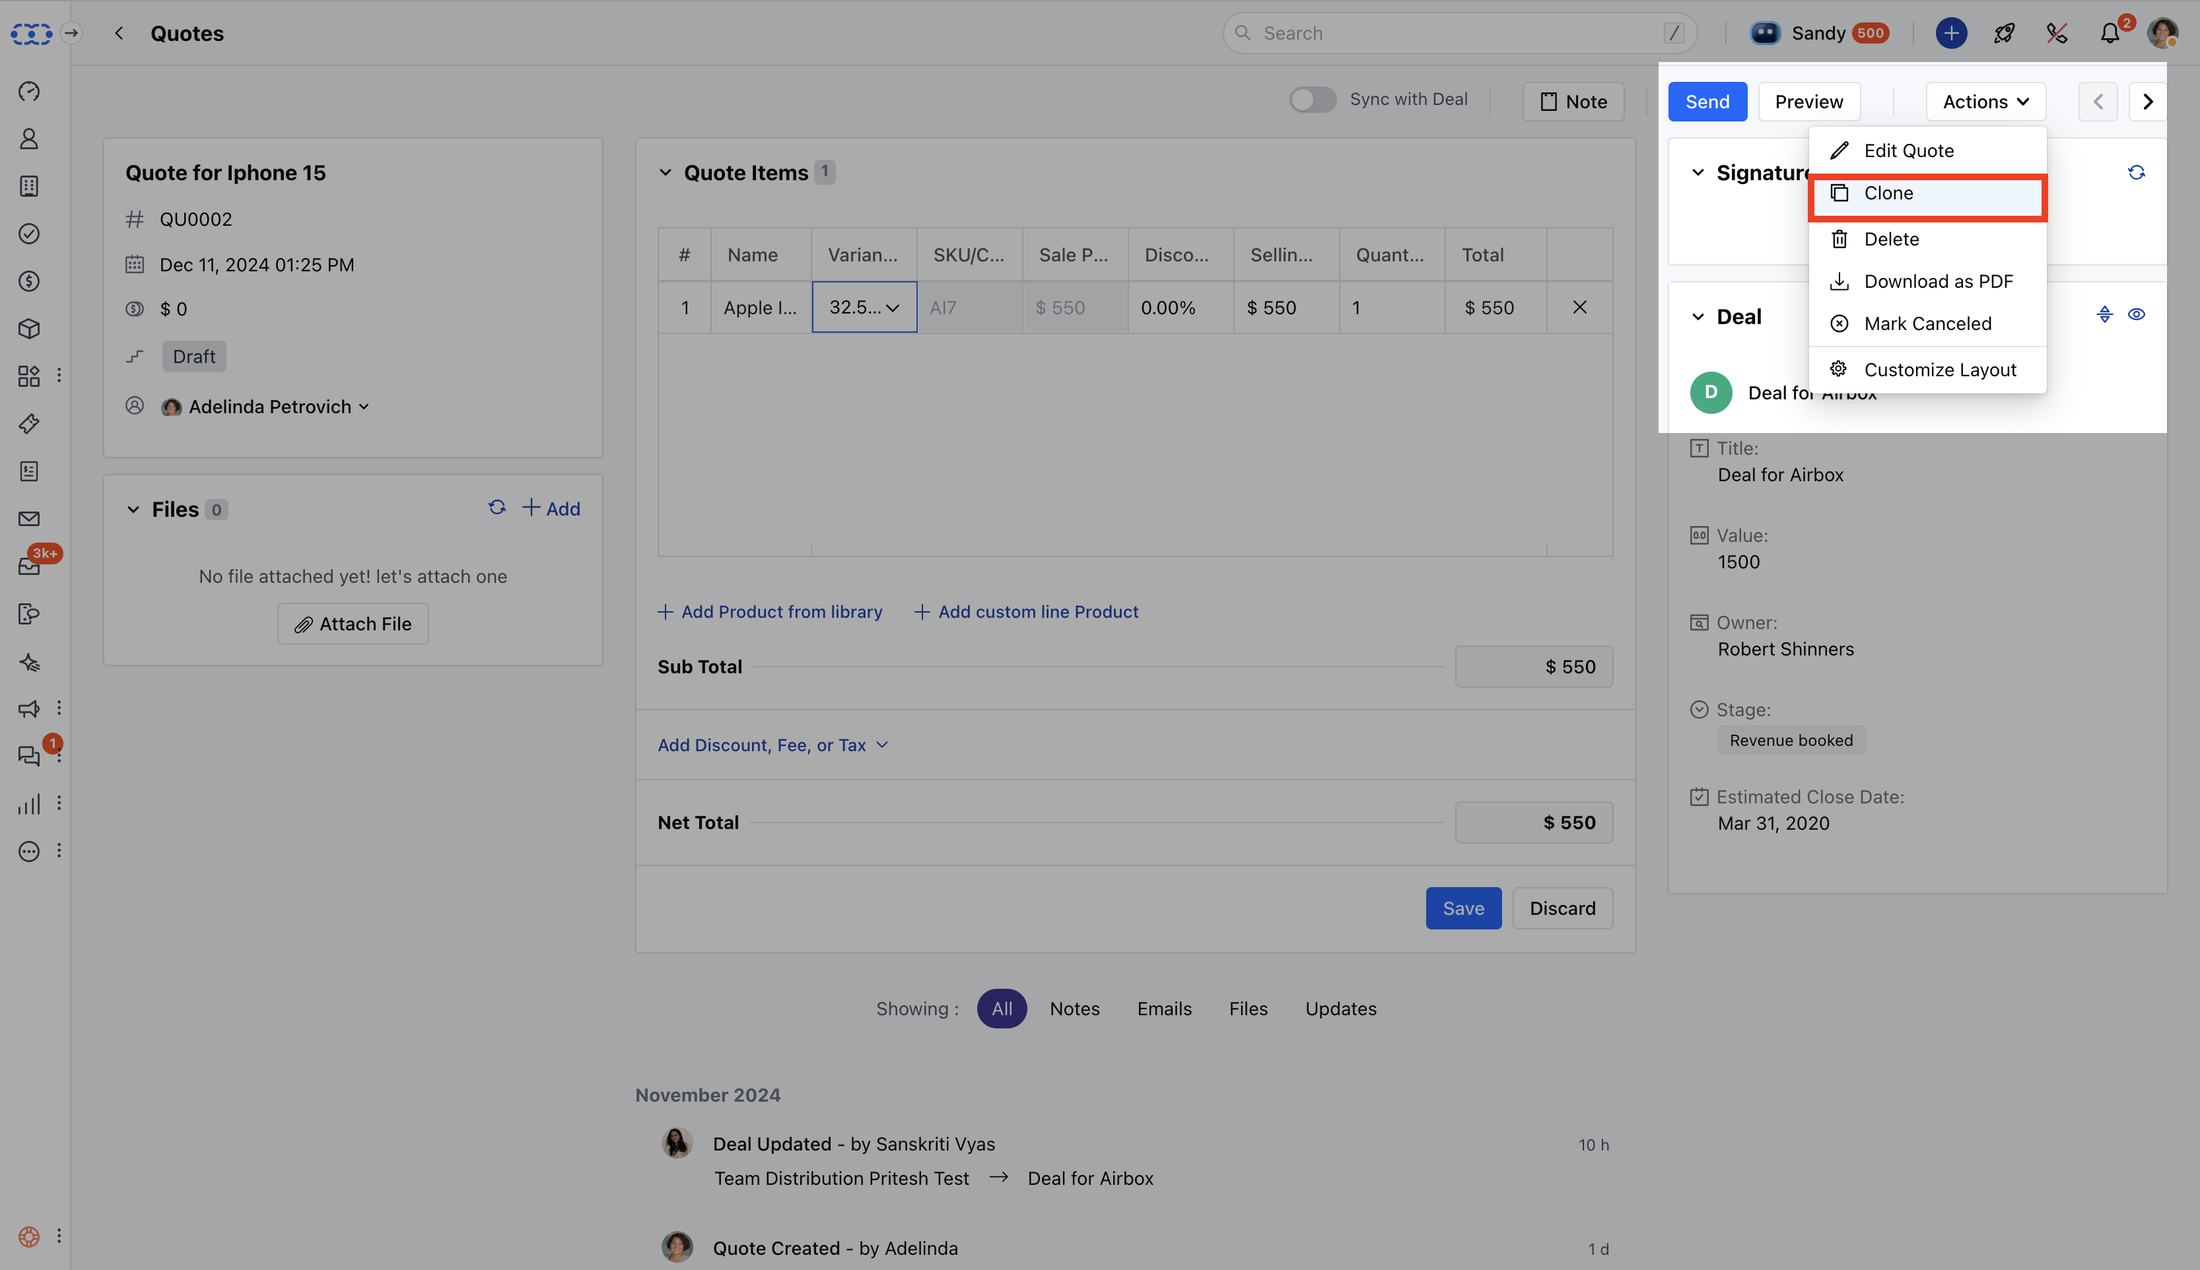Select Delete from Actions menu
This screenshot has width=2200, height=1270.
tap(1927, 239)
